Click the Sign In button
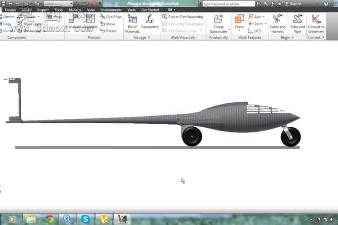This screenshot has width=338, height=225. click(293, 4)
